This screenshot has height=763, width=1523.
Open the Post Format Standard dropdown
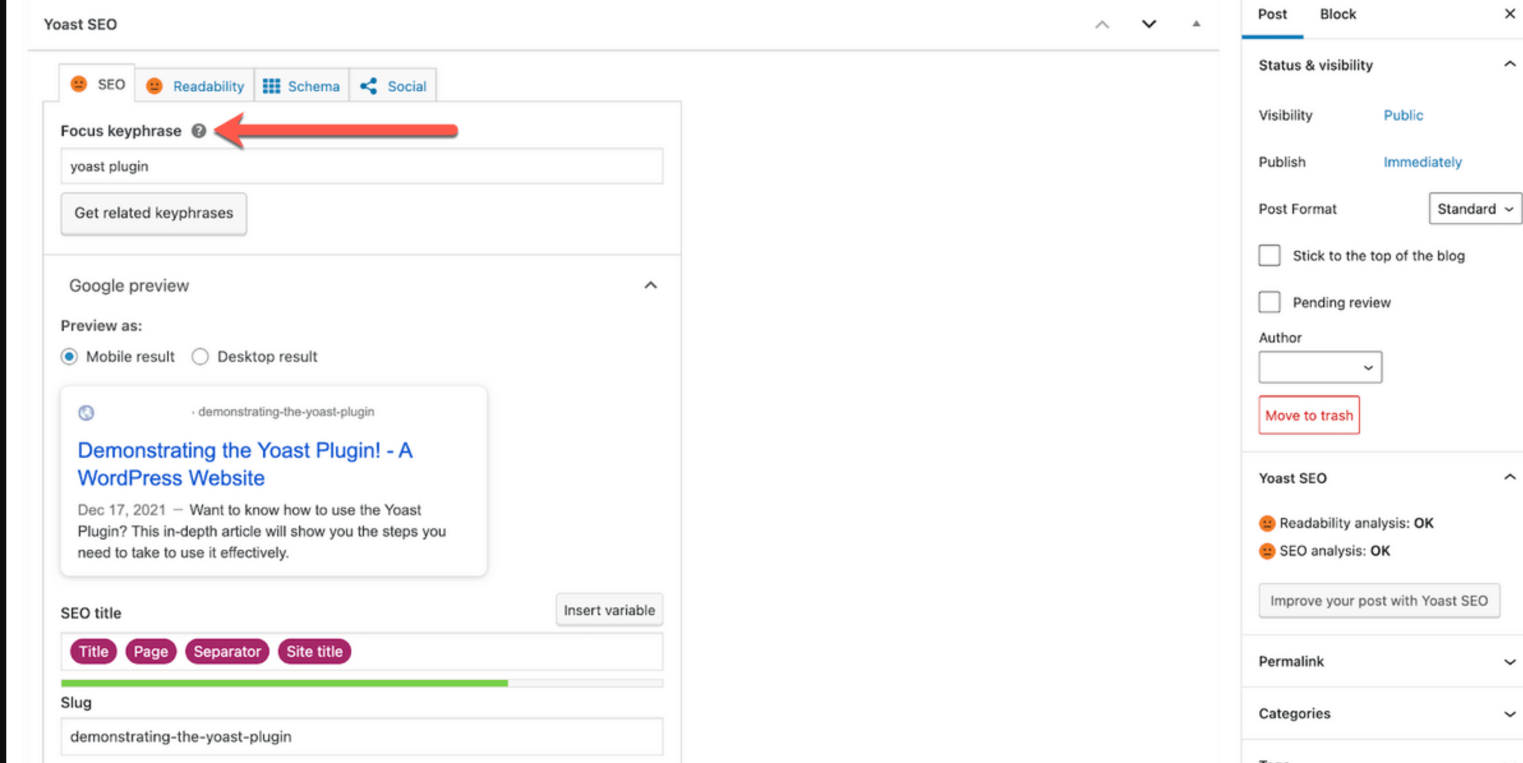point(1475,209)
